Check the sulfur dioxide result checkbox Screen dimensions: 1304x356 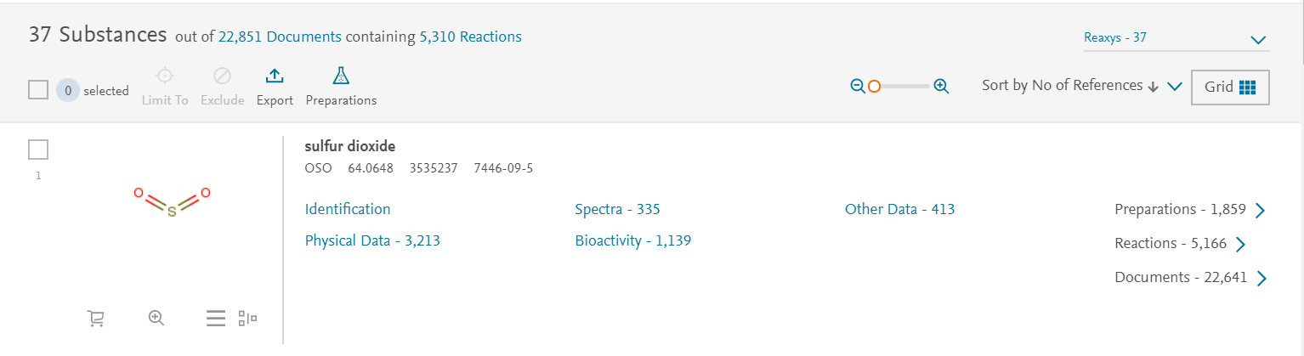click(x=38, y=150)
